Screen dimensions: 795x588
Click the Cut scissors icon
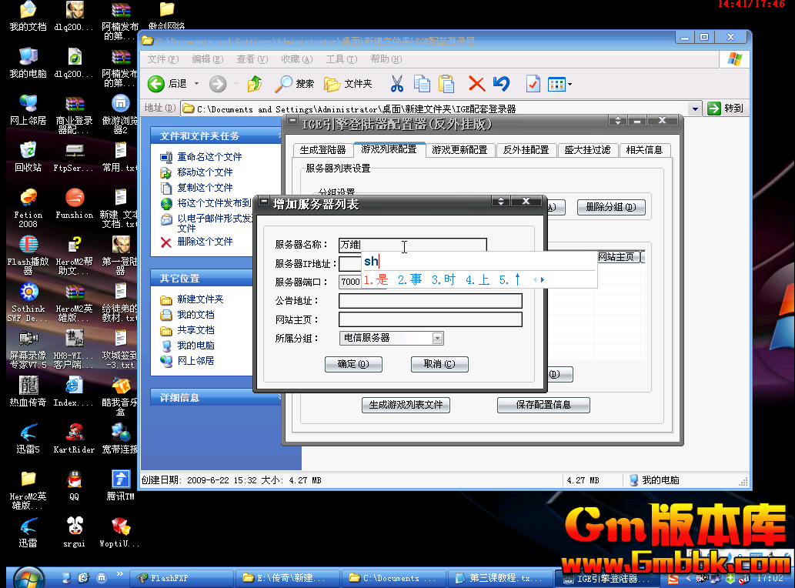[x=397, y=83]
